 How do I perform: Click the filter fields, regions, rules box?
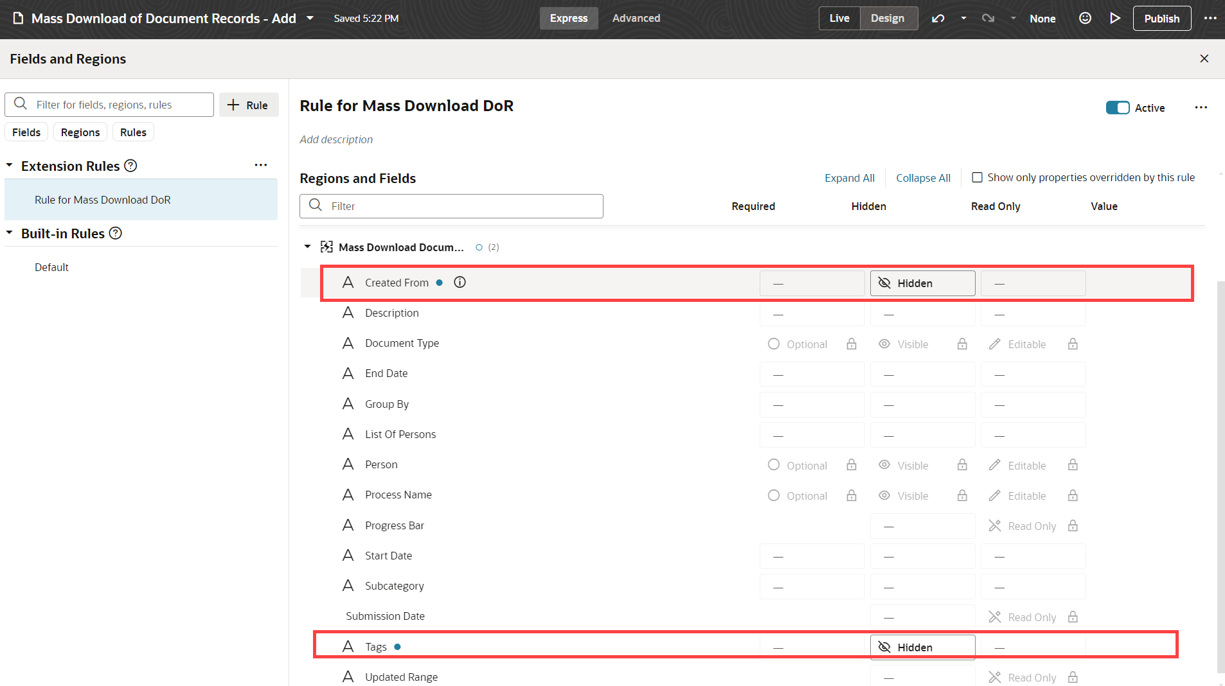click(109, 105)
